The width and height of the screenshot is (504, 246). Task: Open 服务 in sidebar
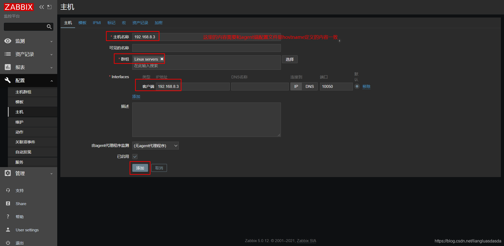pyautogui.click(x=33, y=162)
